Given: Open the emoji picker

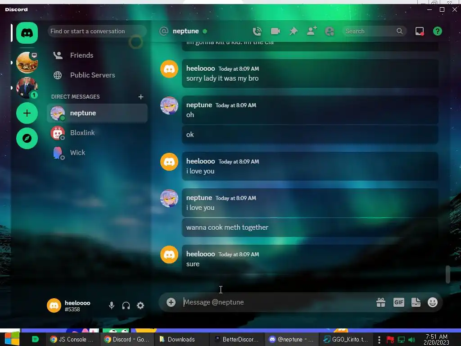Looking at the screenshot, I should coord(433,302).
